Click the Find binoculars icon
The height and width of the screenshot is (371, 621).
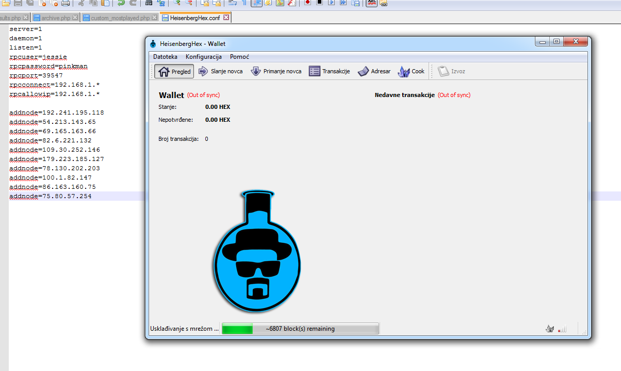tap(149, 4)
